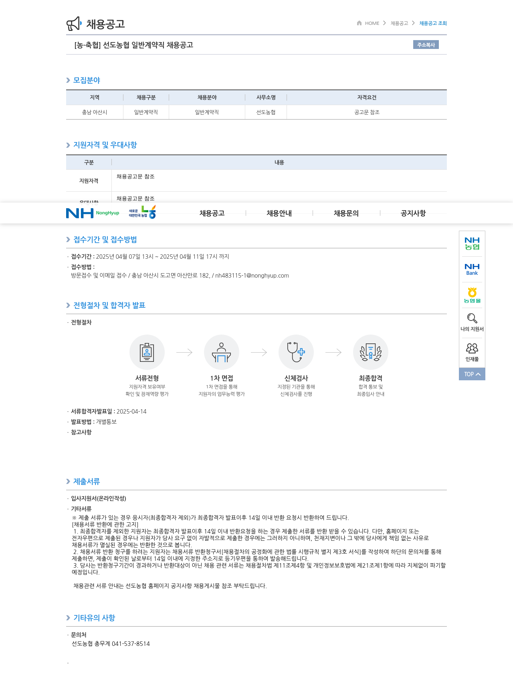Click the email nh483115-1@nonghyup.com text
The width and height of the screenshot is (513, 694).
click(252, 276)
